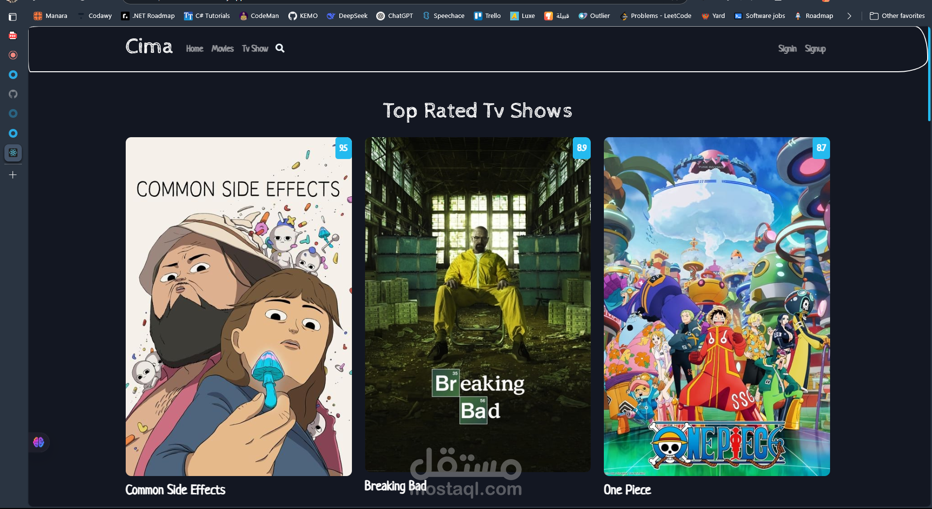Click the 'Top Rated Tv Shows' heading
This screenshot has width=932, height=509.
(x=478, y=111)
